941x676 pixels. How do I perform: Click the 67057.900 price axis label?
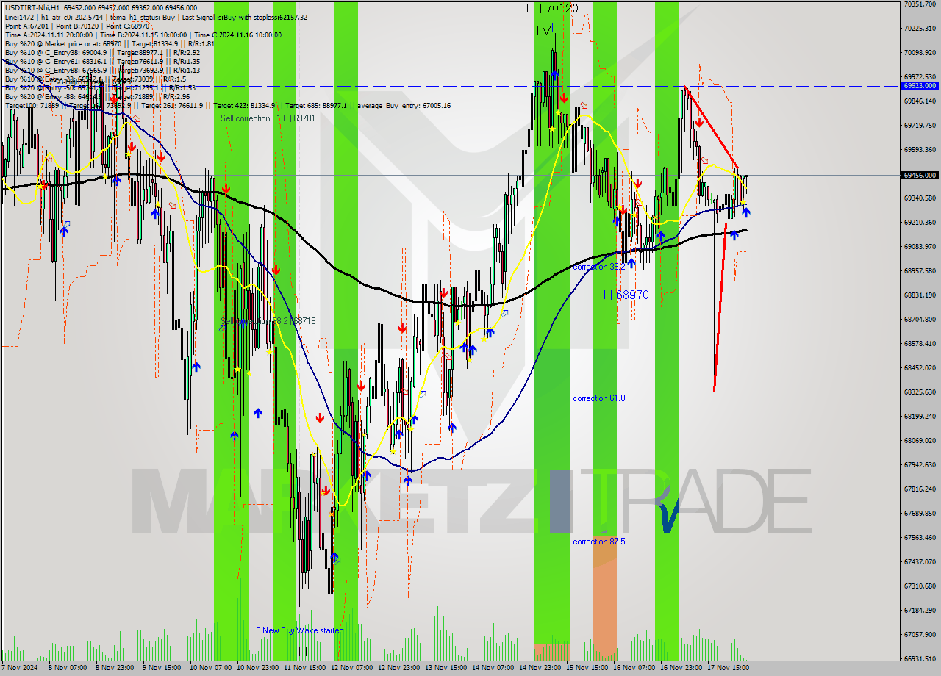[920, 635]
